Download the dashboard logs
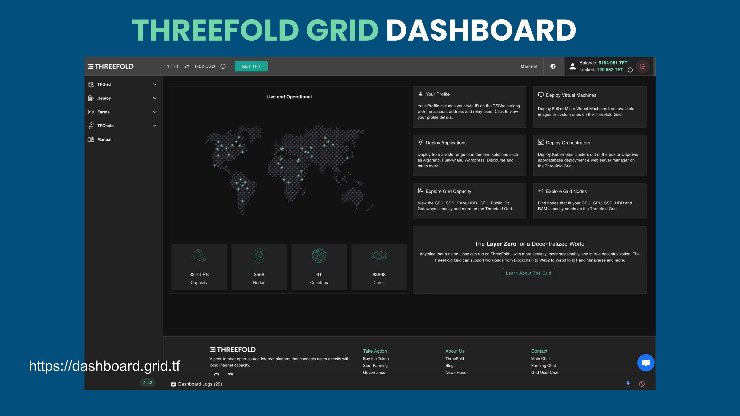The height and width of the screenshot is (416, 740). tap(628, 384)
